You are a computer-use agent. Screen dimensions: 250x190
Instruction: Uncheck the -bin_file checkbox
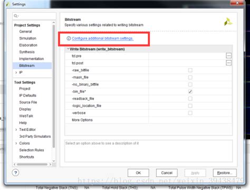(x=190, y=91)
